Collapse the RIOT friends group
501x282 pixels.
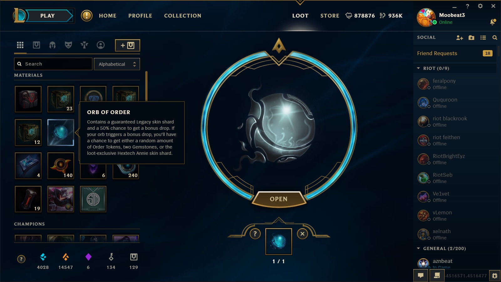tap(418, 68)
